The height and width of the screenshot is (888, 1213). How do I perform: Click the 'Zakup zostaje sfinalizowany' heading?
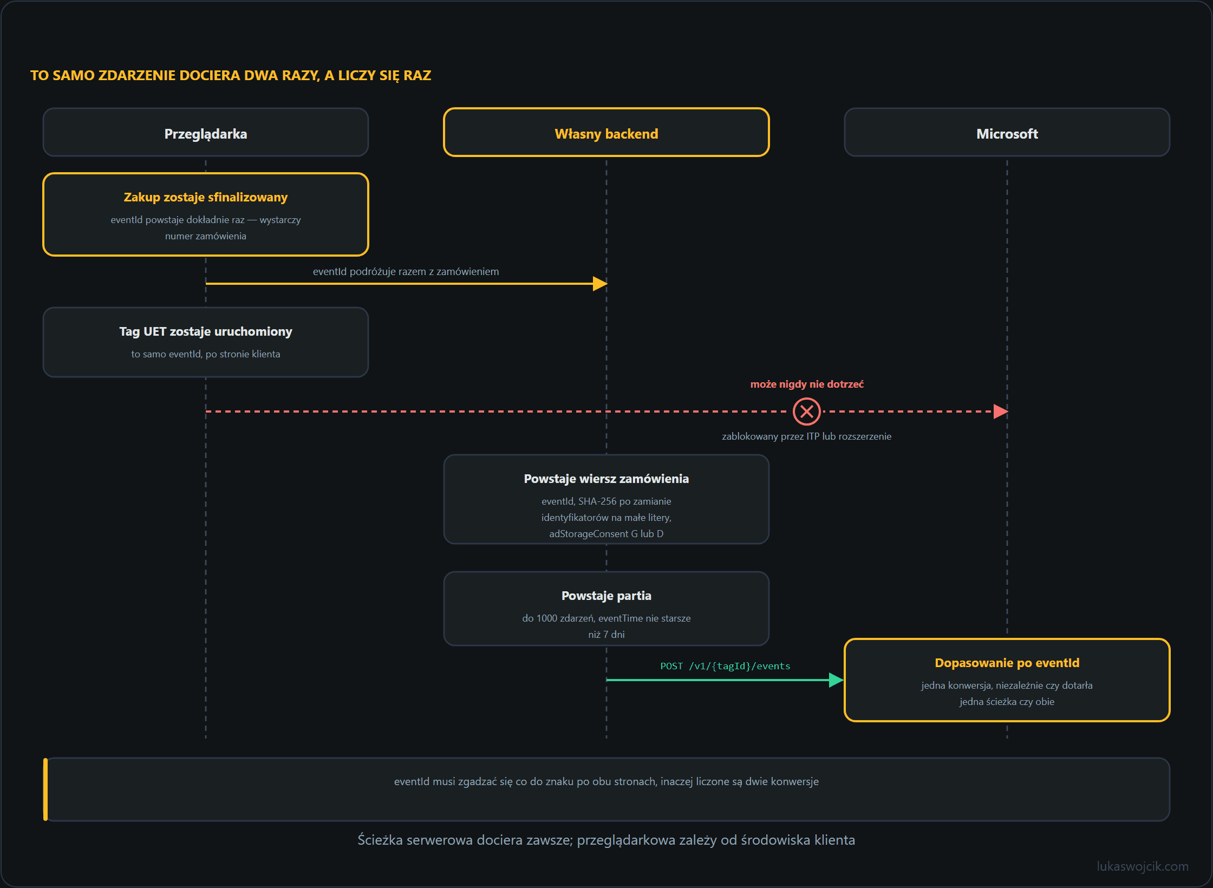tap(206, 197)
